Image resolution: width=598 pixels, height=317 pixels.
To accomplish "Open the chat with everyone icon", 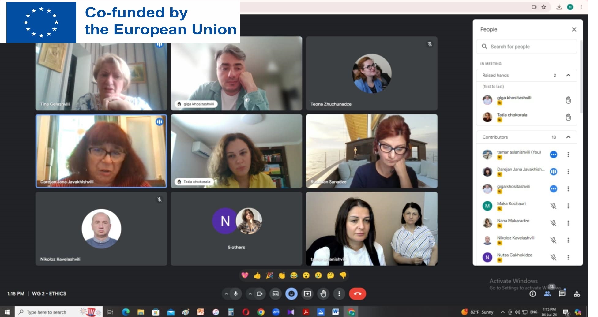I will point(562,294).
